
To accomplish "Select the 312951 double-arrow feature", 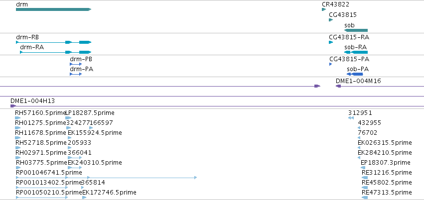I will 351,118.
